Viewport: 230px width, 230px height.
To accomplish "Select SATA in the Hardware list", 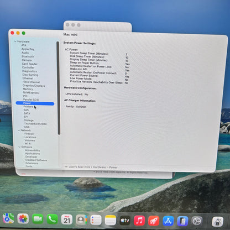I will (x=27, y=113).
